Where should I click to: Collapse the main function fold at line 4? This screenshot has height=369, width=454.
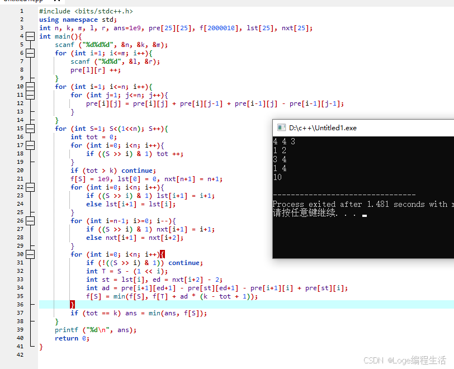click(30, 36)
